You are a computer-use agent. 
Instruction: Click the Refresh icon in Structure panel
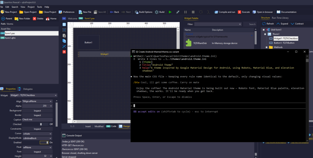coord(263,24)
